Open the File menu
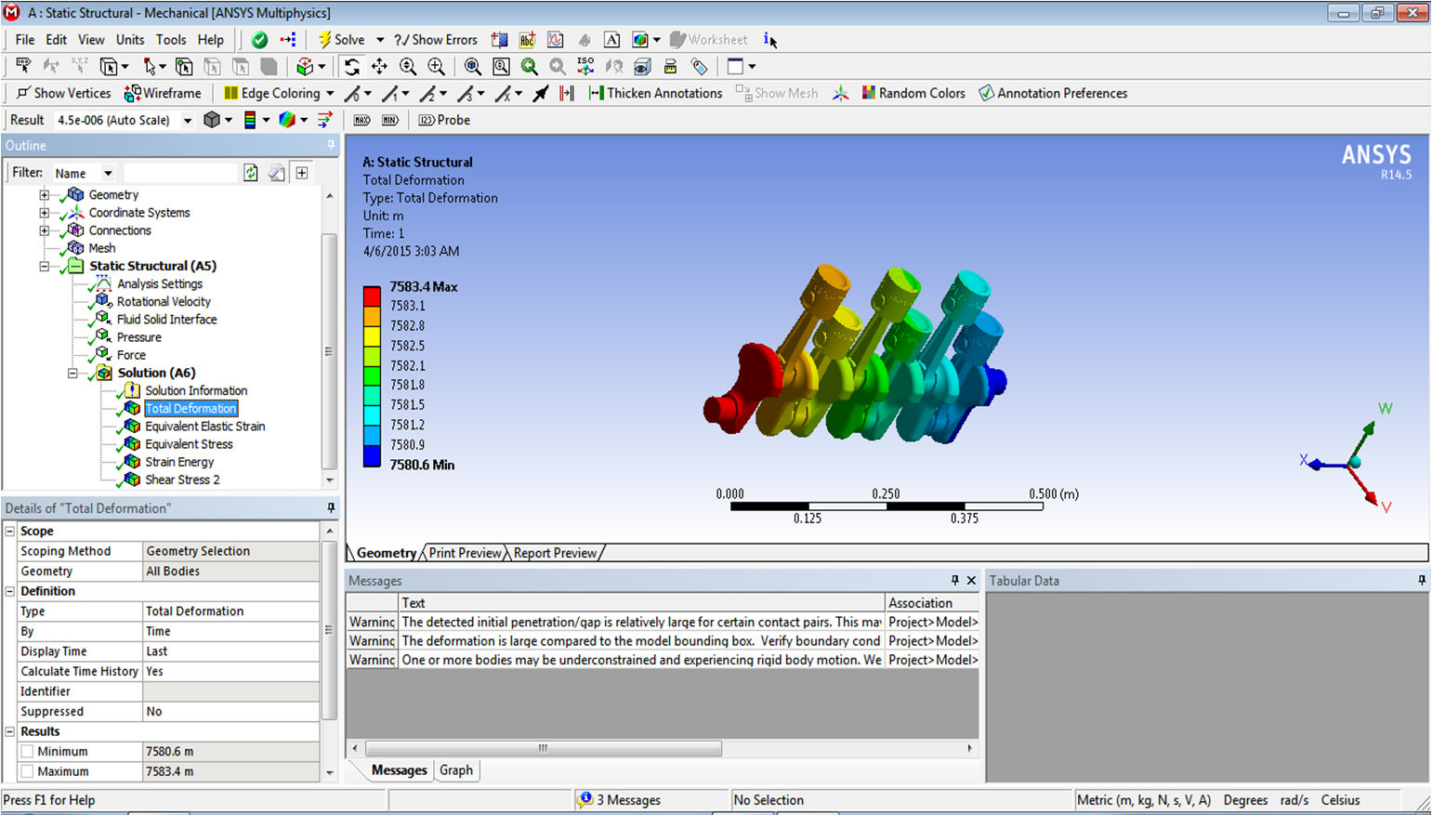1432x815 pixels. point(25,40)
